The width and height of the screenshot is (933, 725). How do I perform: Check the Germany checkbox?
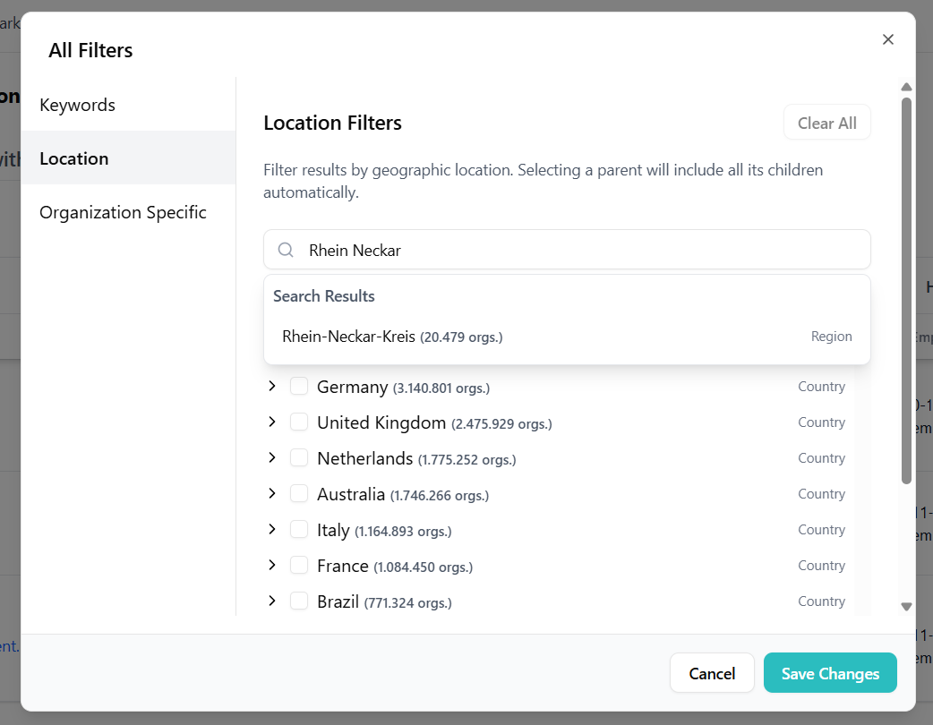point(299,387)
